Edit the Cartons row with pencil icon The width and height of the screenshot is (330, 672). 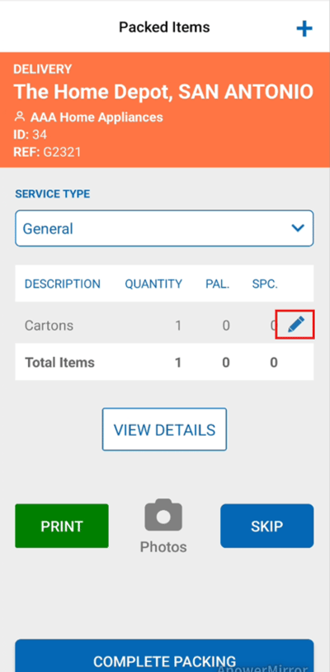pyautogui.click(x=295, y=326)
